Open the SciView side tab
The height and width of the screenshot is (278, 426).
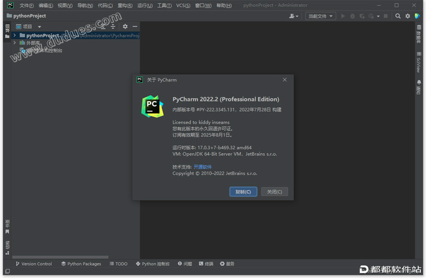tap(419, 62)
